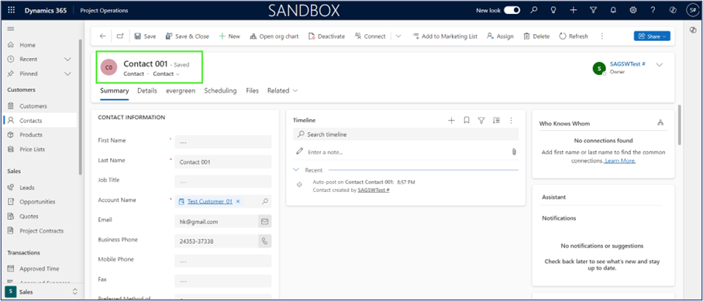Open SAGSWTest # owner link
Image resolution: width=703 pixels, height=301 pixels.
[628, 64]
